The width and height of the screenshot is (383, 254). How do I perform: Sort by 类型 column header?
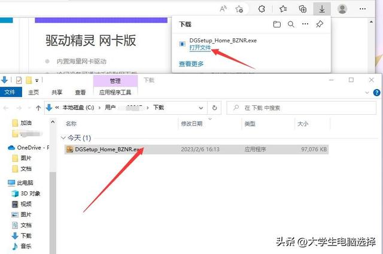tap(250, 124)
